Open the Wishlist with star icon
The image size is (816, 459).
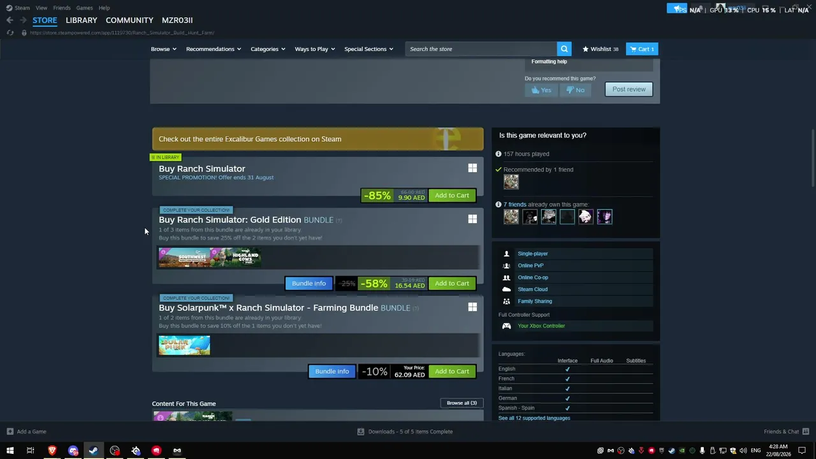(600, 49)
